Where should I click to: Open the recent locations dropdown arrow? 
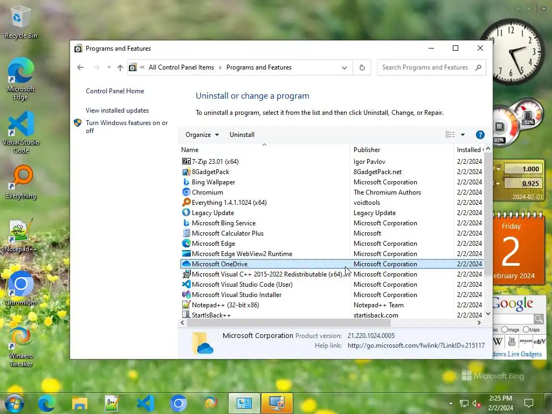click(x=109, y=67)
